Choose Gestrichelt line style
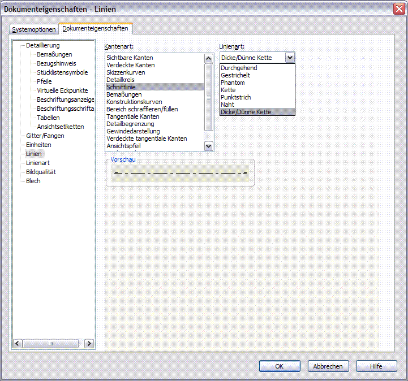This screenshot has width=408, height=381. [257, 75]
